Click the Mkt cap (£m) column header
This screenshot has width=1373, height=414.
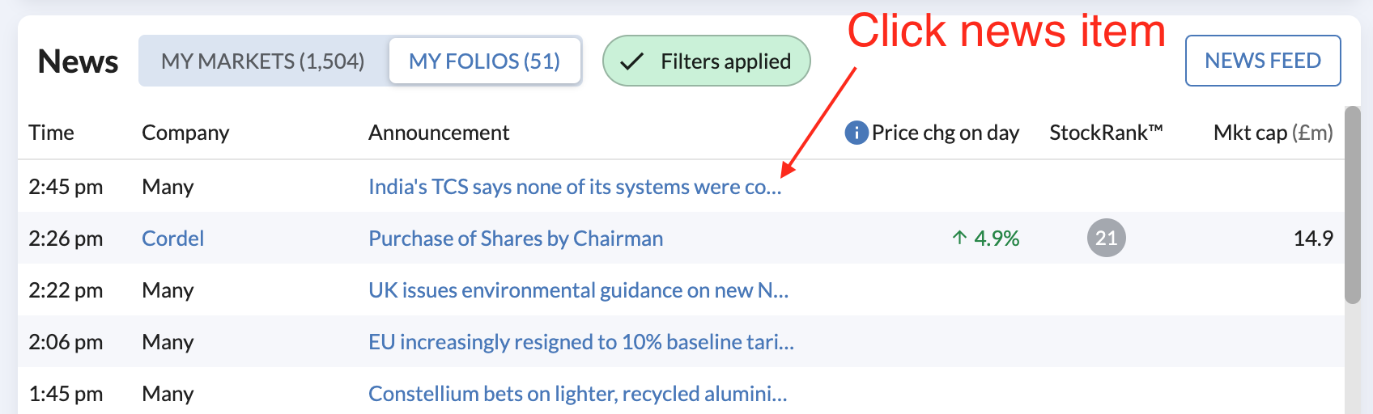(x=1273, y=133)
